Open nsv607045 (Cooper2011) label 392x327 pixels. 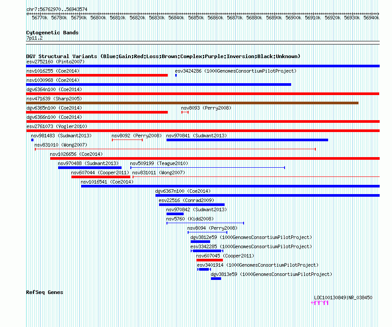click(225, 256)
